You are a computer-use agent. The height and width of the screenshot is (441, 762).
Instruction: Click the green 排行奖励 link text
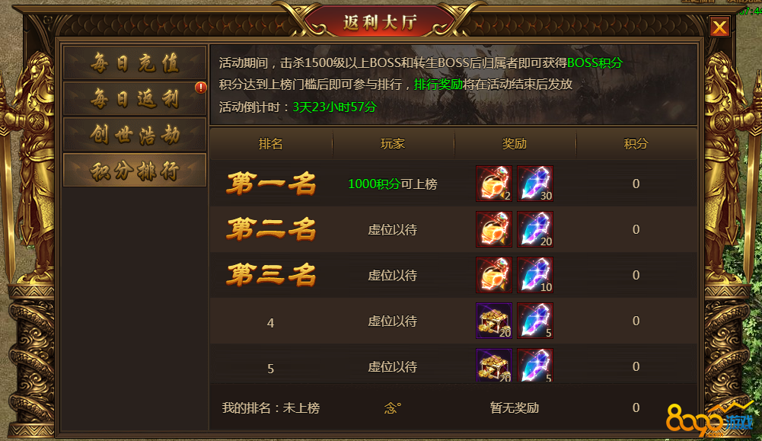438,85
